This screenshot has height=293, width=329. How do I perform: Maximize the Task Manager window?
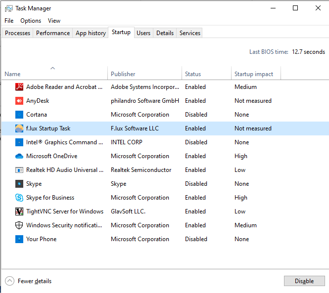pyautogui.click(x=295, y=8)
